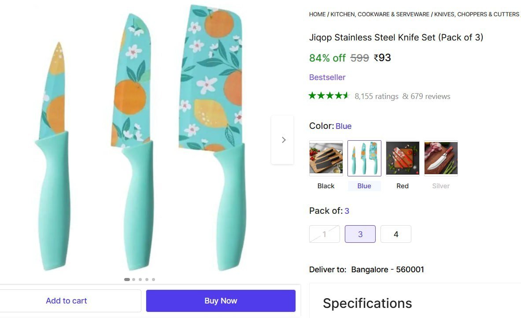Click the next image arrow
Viewport: 521px width, 318px height.
[x=283, y=139]
